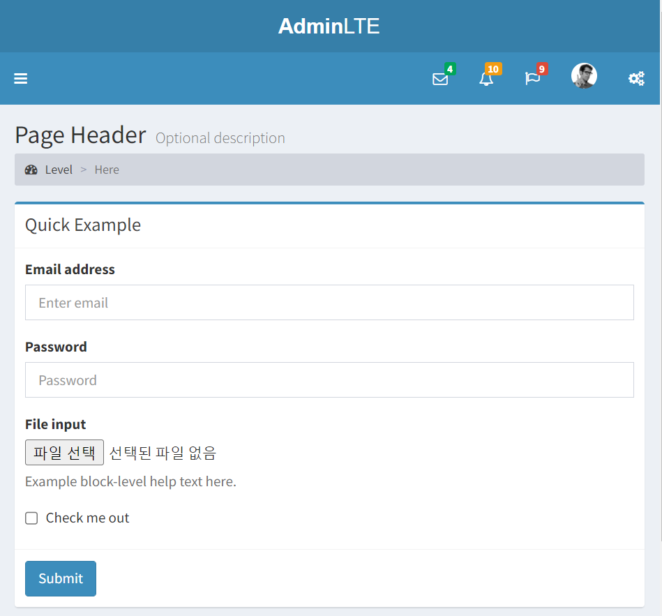Screen dimensions: 662x616
Task: Click the 선택된 파일 없음 text
Action: point(163,453)
